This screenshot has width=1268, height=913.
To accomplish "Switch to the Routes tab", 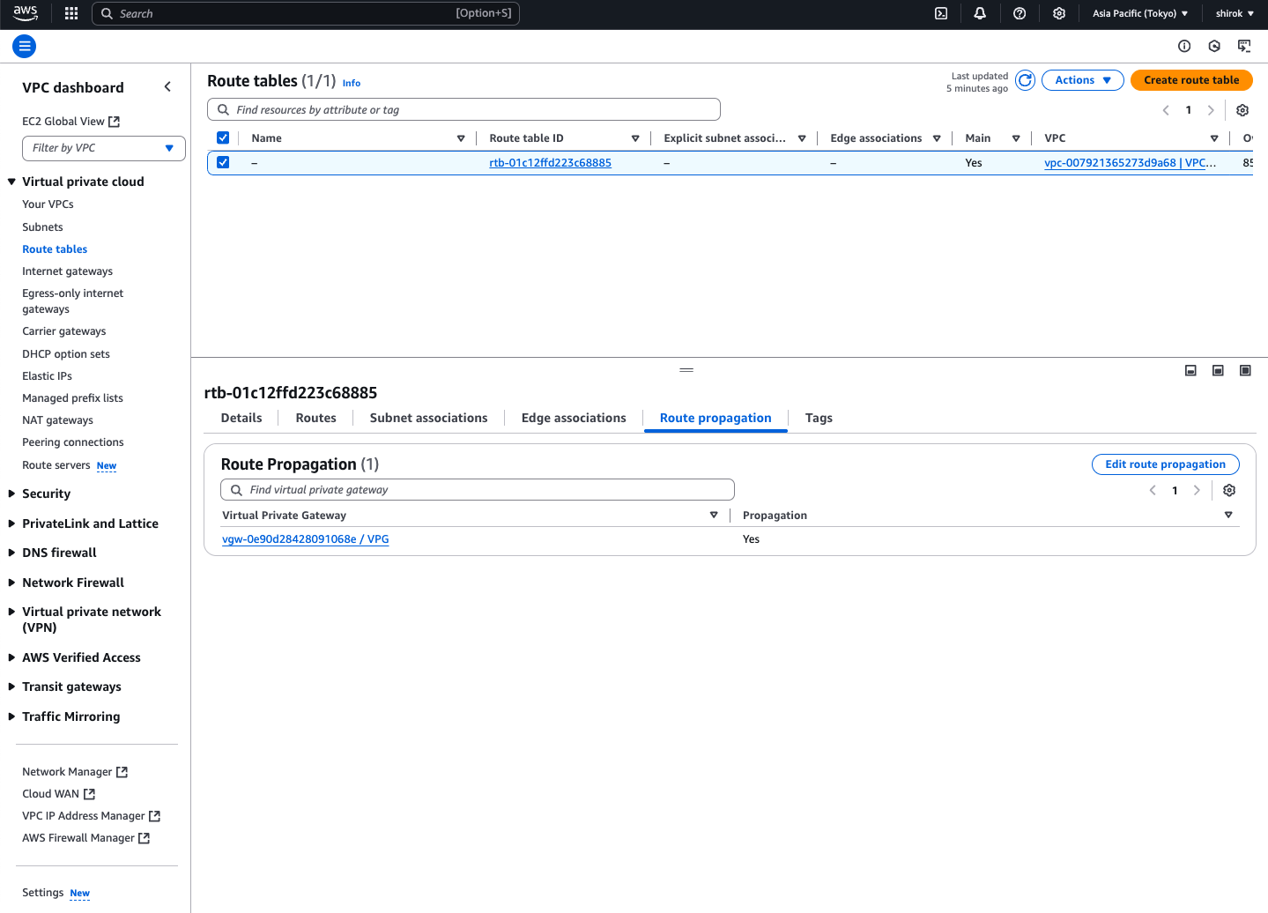I will pyautogui.click(x=316, y=418).
